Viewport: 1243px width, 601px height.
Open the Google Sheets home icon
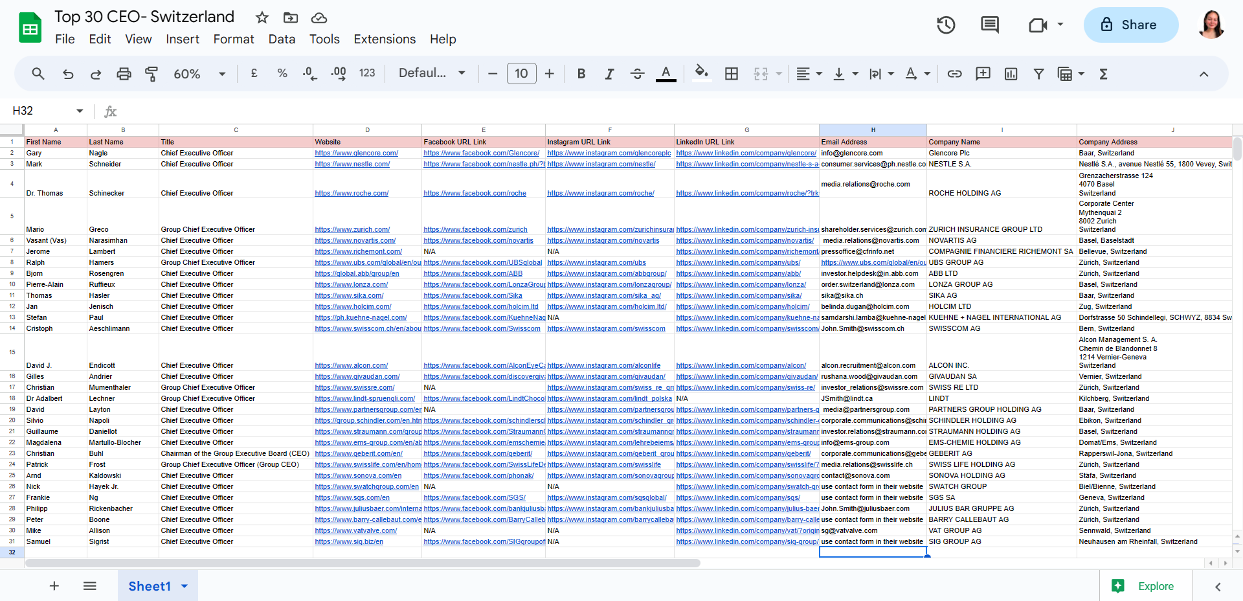point(30,28)
